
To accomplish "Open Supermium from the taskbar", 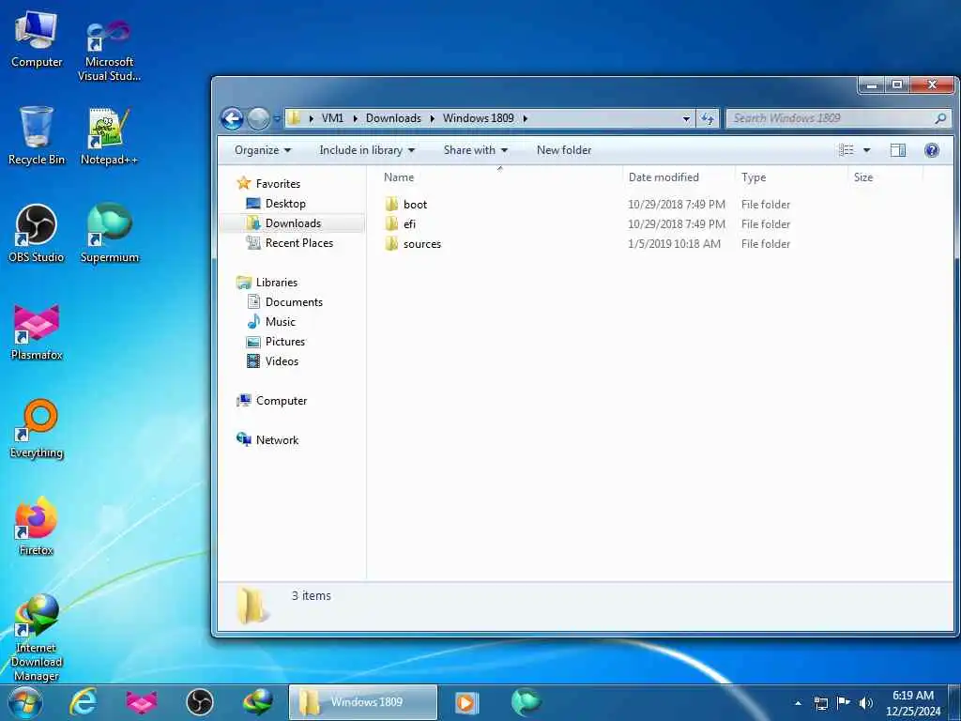I will [526, 702].
